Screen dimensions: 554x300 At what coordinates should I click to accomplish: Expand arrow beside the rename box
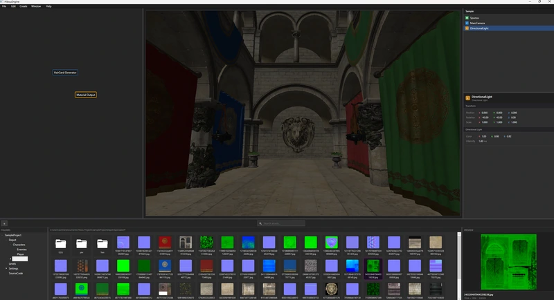tap(10, 259)
